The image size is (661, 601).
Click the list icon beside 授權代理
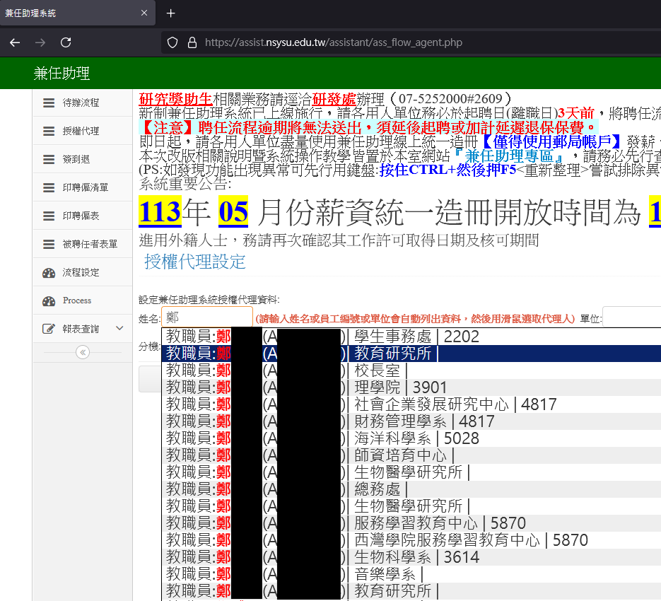pos(49,132)
